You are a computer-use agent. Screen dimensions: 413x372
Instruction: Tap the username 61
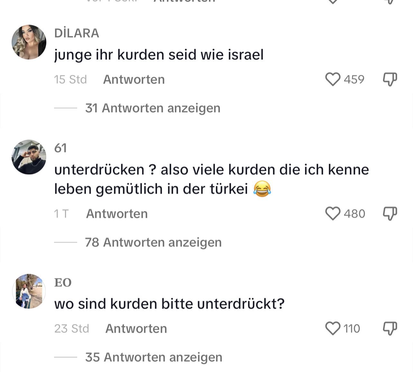[x=60, y=148]
